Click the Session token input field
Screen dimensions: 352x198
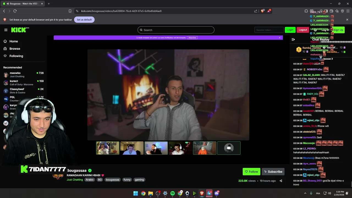(269, 30)
